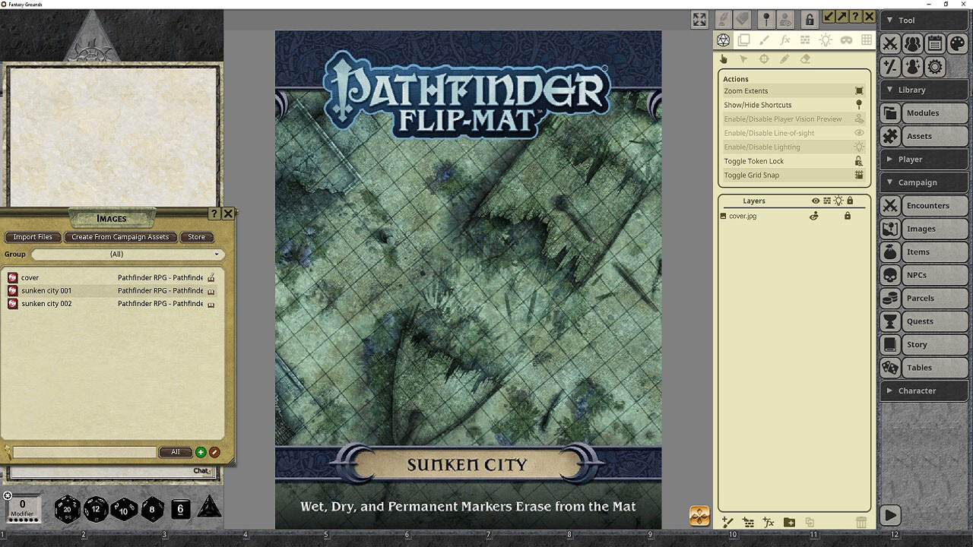Select the drawing brush tool
This screenshot has width=973, height=547.
tap(765, 40)
